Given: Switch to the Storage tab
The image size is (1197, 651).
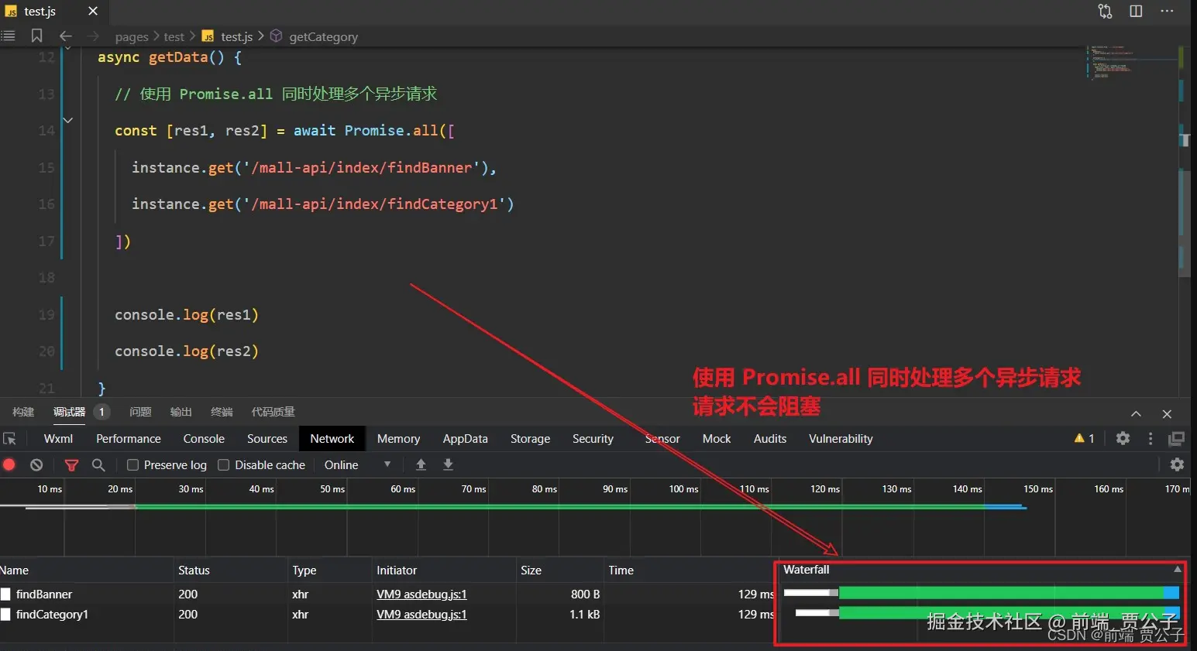Looking at the screenshot, I should click(x=531, y=439).
